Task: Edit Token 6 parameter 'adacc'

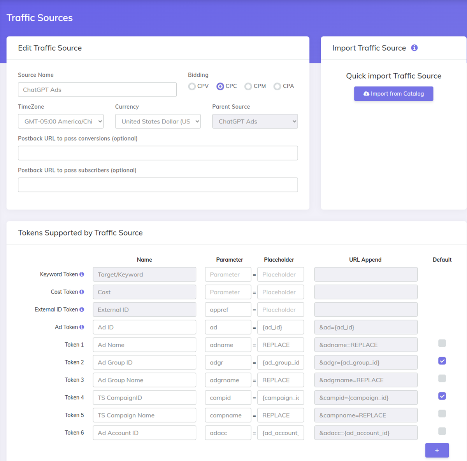Action: tap(228, 433)
